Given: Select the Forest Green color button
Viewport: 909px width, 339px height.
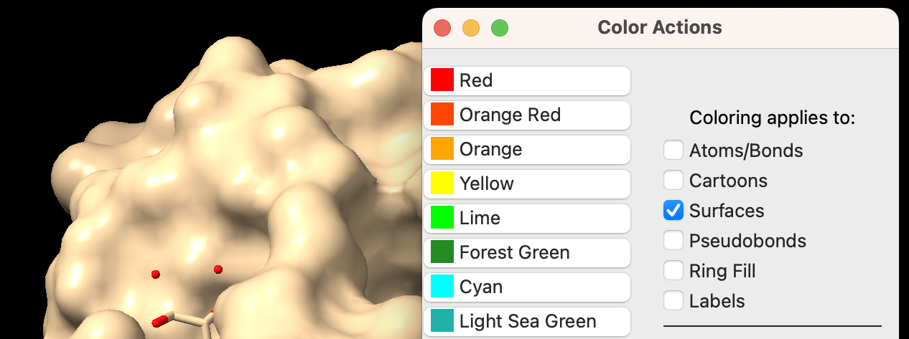Looking at the screenshot, I should [x=526, y=252].
